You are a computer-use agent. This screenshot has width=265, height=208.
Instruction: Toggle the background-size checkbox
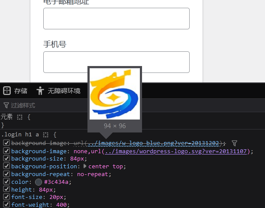click(6, 158)
